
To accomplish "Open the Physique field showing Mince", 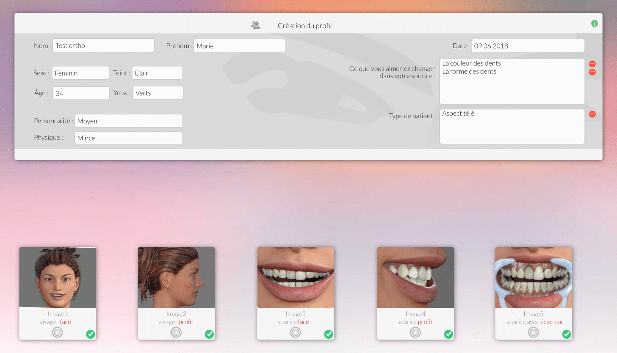I will point(128,138).
